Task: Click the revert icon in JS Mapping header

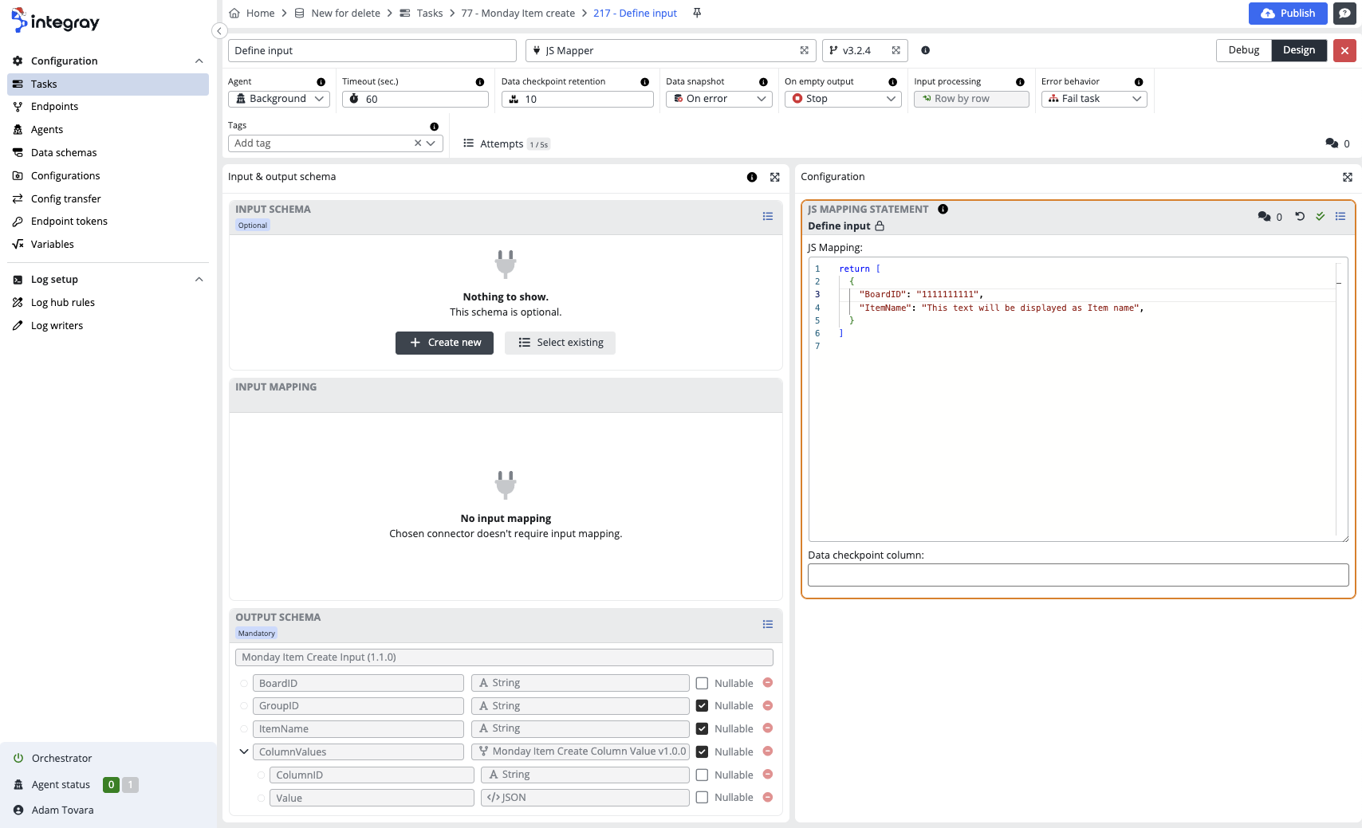Action: tap(1300, 216)
